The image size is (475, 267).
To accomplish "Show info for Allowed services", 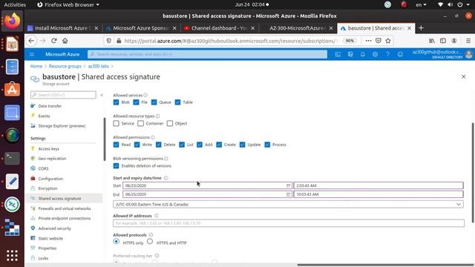I will pyautogui.click(x=145, y=95).
